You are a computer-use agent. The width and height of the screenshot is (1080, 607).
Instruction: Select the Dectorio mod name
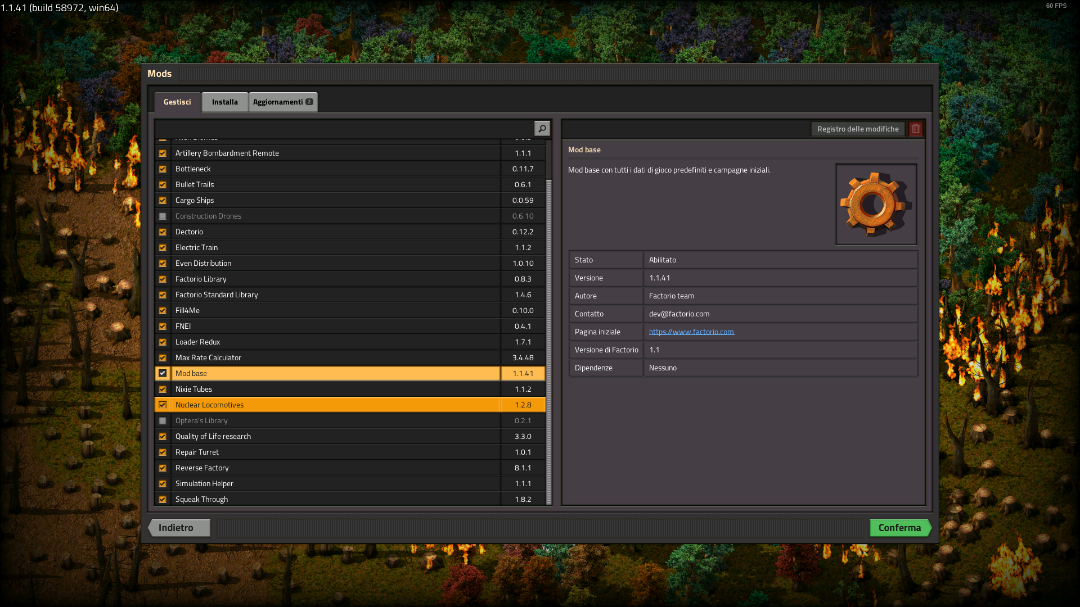(x=189, y=232)
